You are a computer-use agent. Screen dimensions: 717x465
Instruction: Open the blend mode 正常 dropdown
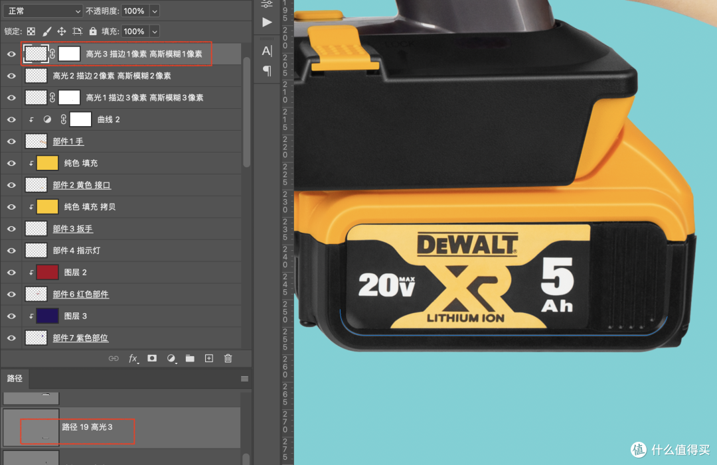[43, 11]
